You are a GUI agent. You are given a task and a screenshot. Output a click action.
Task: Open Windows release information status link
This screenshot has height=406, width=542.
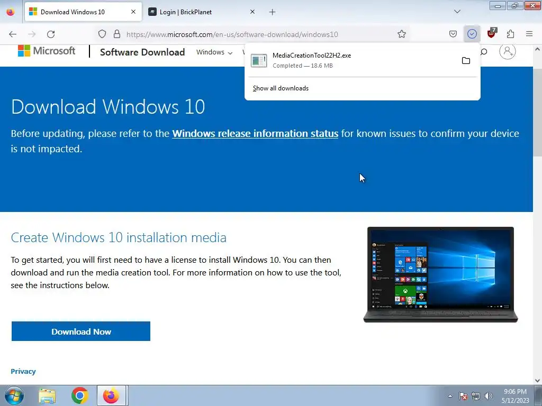click(255, 134)
